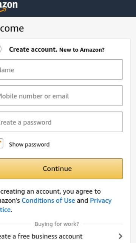Image resolution: width=136 pixels, height=243 pixels.
Task: Click the Welcome page heading
Action: [12, 28]
